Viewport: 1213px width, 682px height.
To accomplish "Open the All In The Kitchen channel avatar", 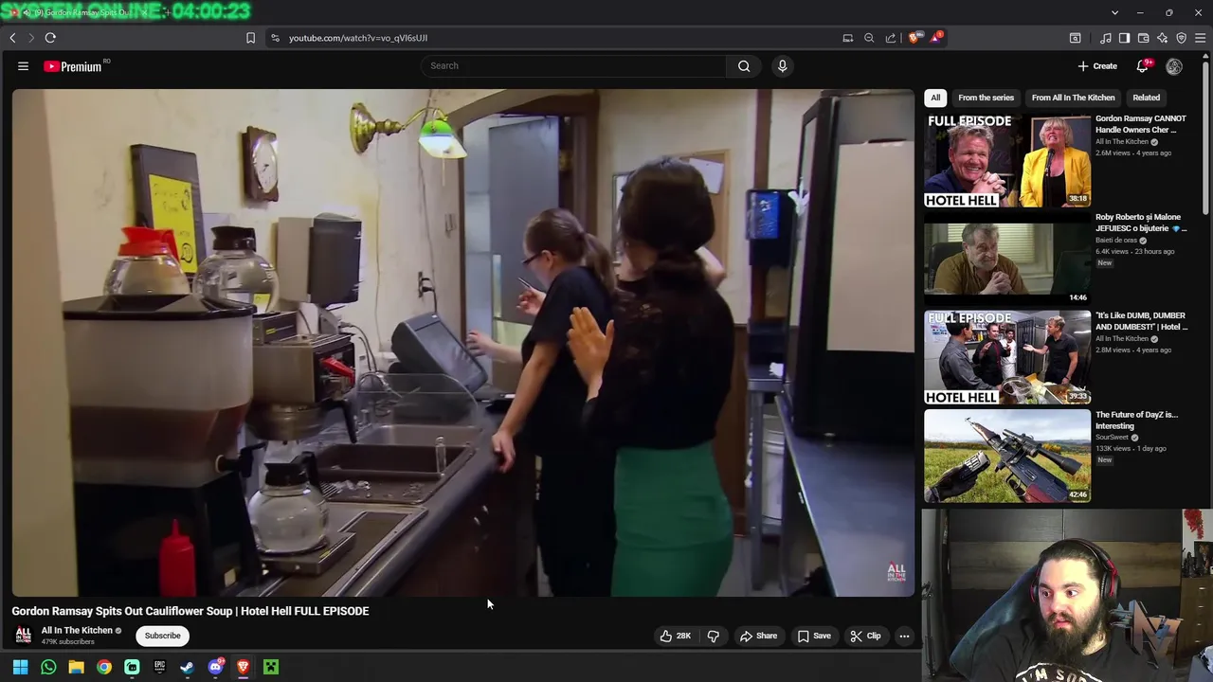I will [24, 635].
